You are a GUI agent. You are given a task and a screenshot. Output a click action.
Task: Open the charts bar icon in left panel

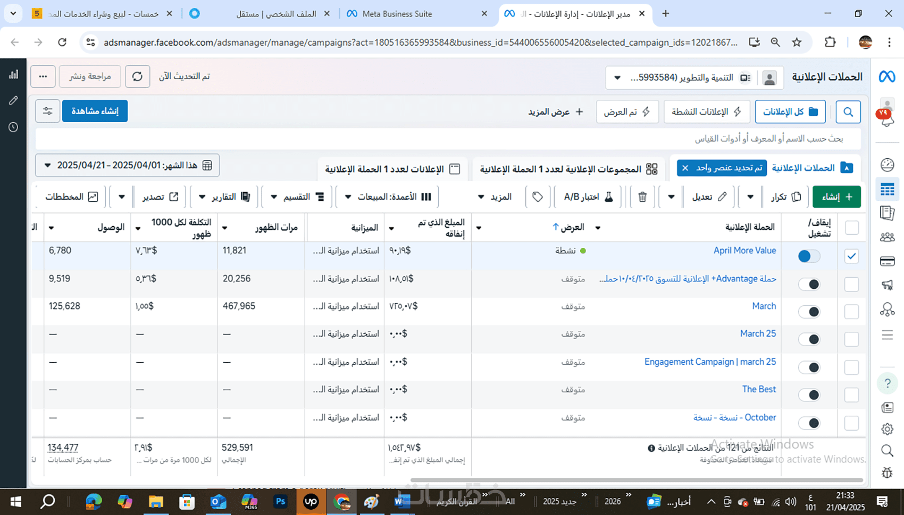coord(13,74)
